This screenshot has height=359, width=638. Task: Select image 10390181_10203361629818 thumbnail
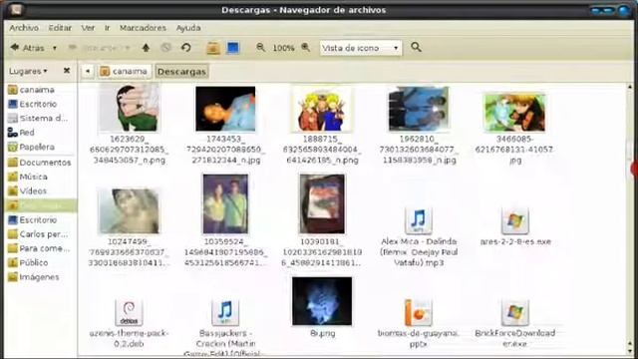tap(322, 203)
